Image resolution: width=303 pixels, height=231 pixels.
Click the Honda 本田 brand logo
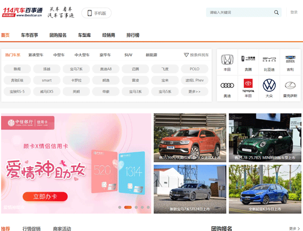tap(227, 60)
